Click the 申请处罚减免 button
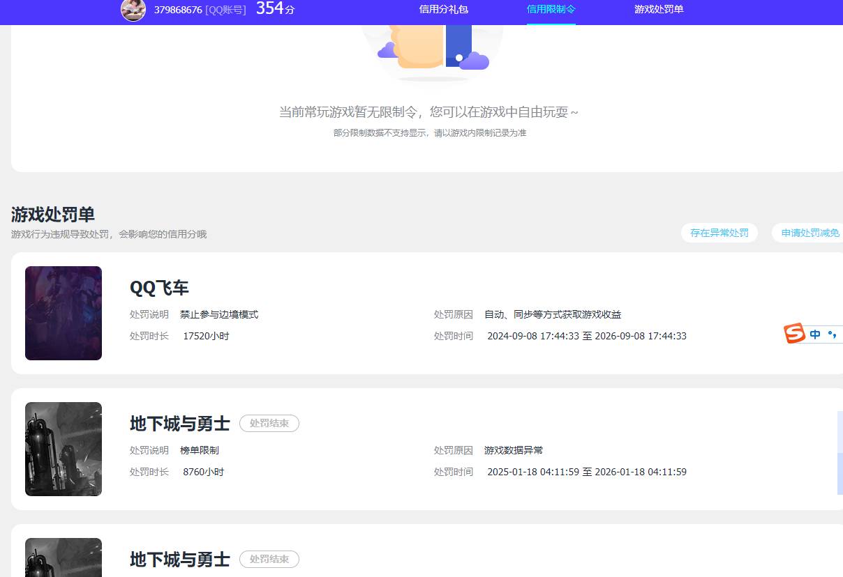Viewport: 843px width, 577px height. click(x=811, y=233)
